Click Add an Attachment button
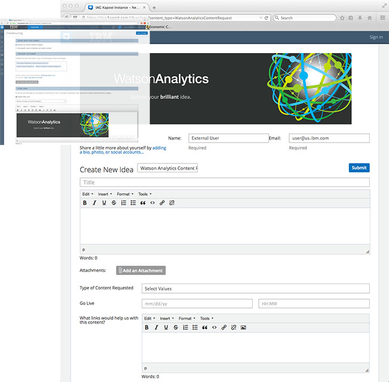Image resolution: width=389 pixels, height=382 pixels. (x=140, y=270)
